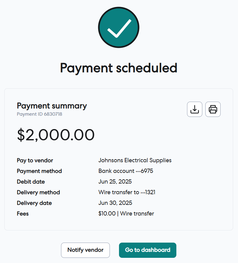Image resolution: width=238 pixels, height=263 pixels.
Task: Click the debit date Jun 25, 2025
Action: click(115, 182)
